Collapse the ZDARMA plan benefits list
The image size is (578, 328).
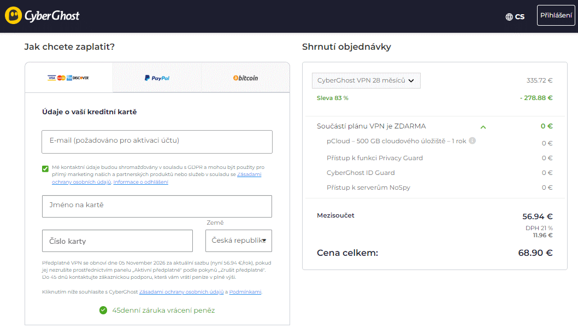pyautogui.click(x=483, y=126)
